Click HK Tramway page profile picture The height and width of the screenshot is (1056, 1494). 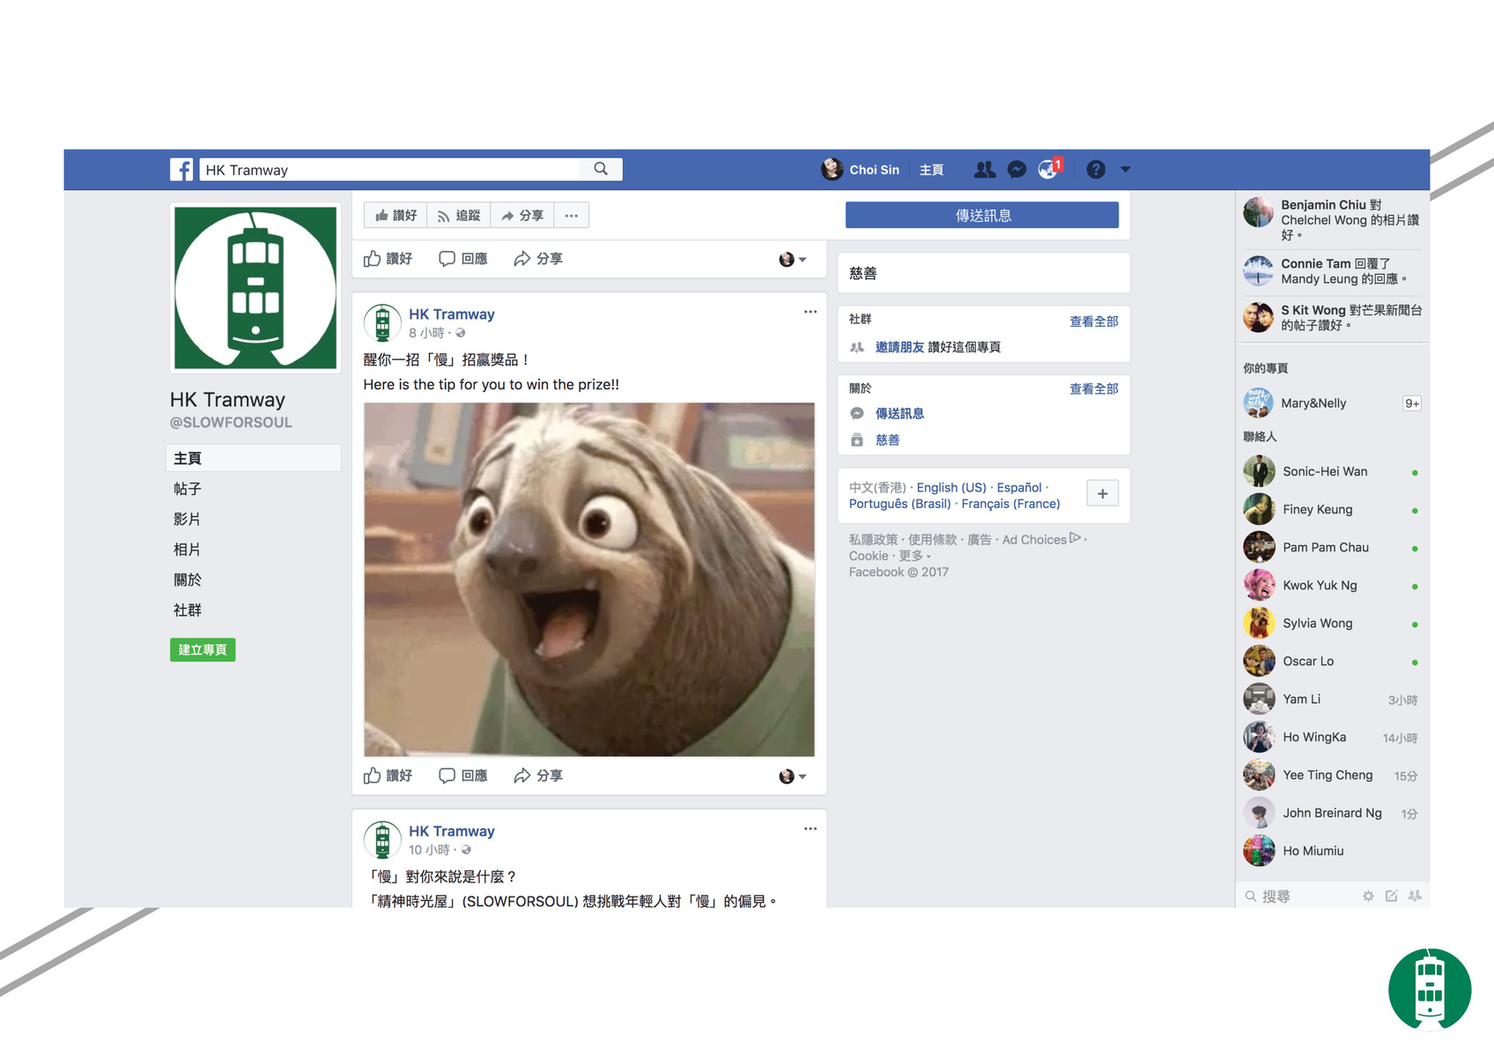tap(255, 288)
